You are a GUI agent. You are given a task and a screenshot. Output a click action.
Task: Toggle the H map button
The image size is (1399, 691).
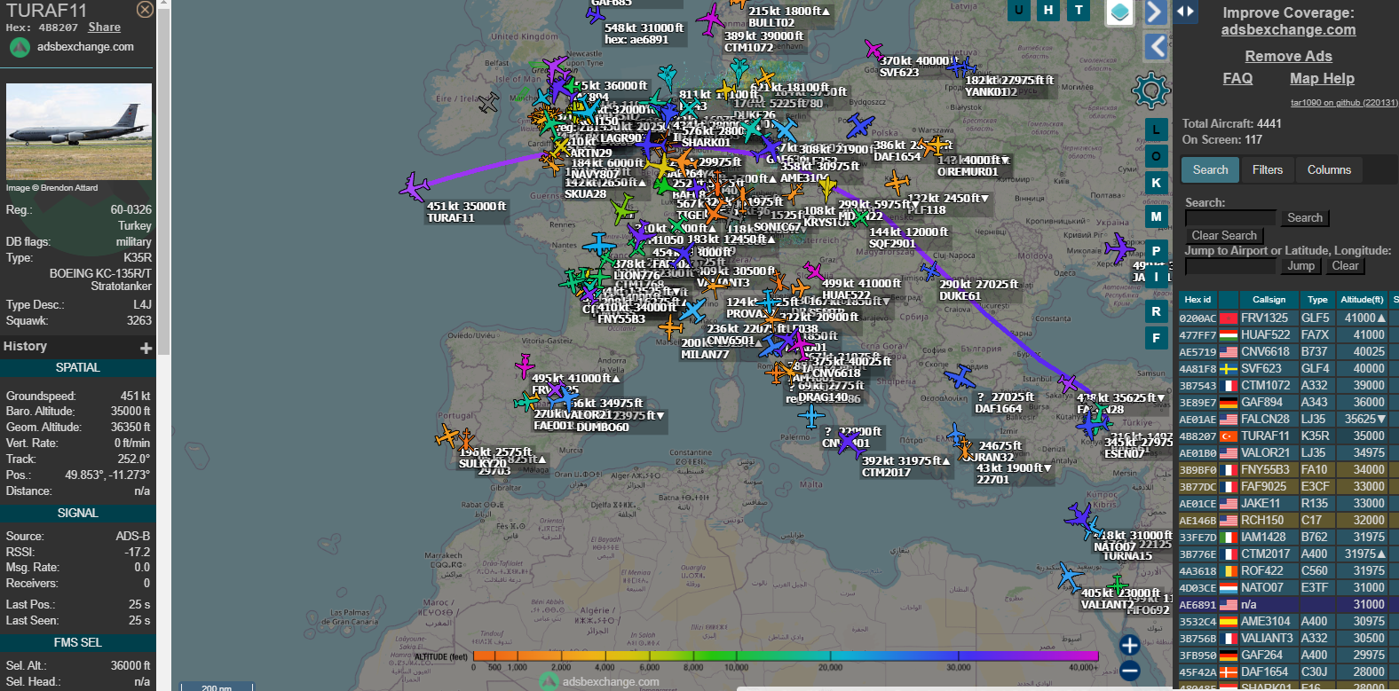[1048, 10]
